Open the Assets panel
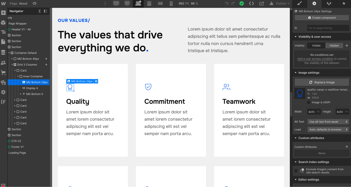This screenshot has height=187, width=351. pyautogui.click(x=4, y=82)
